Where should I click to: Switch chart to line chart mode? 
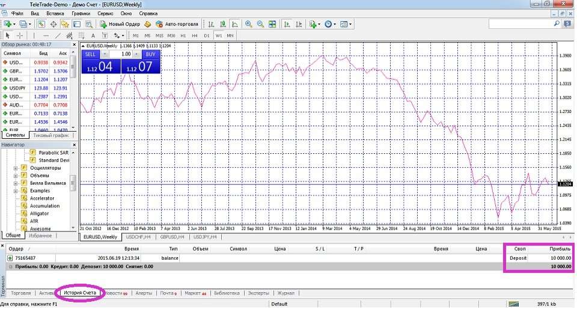point(234,24)
